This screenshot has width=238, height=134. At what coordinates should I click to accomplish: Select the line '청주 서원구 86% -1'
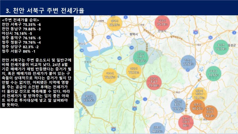[x=18, y=51]
